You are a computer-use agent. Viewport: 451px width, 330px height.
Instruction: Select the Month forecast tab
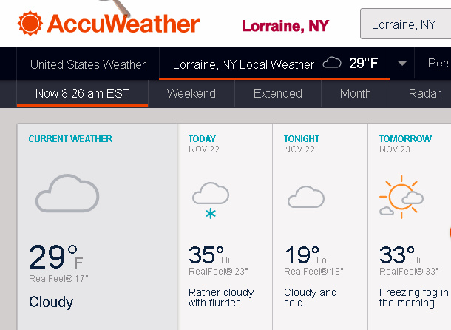tap(356, 93)
